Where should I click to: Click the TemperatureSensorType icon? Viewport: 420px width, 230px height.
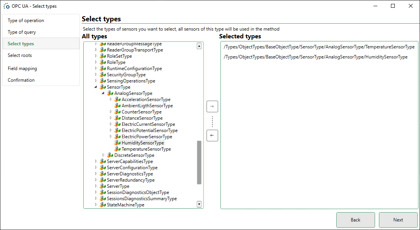117,149
